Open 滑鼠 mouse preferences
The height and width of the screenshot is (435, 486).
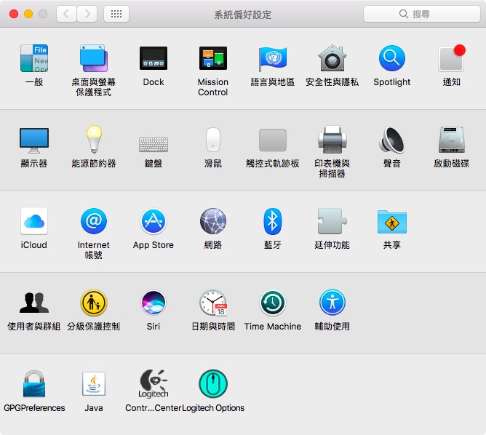coord(213,140)
